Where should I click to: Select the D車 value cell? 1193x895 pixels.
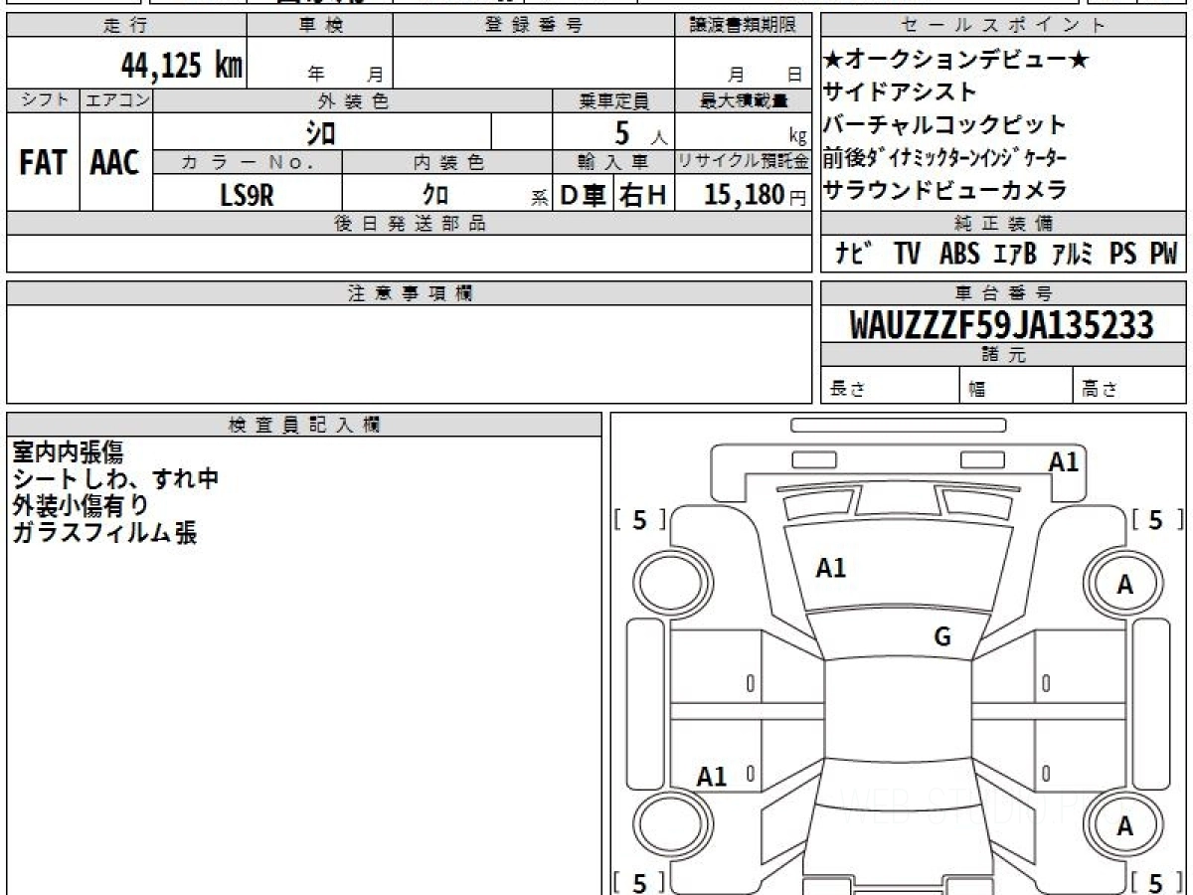click(x=584, y=196)
